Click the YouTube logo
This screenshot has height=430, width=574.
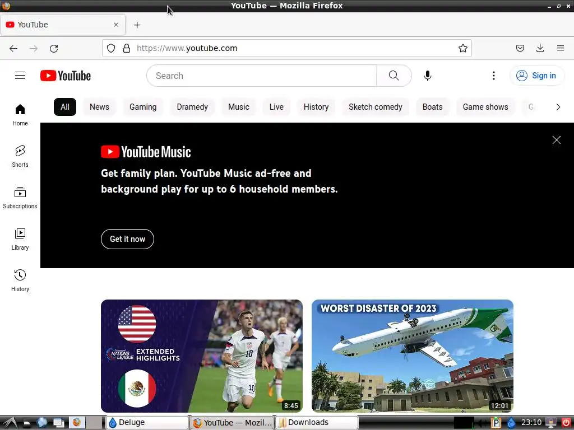pyautogui.click(x=66, y=76)
